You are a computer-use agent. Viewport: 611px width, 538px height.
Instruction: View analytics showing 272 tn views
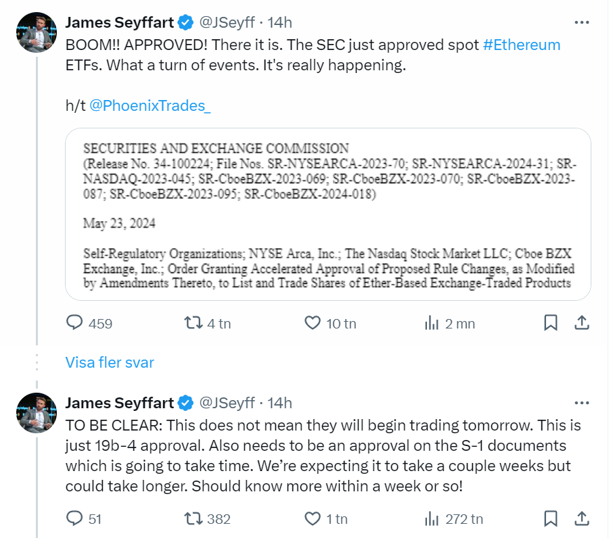pyautogui.click(x=432, y=518)
